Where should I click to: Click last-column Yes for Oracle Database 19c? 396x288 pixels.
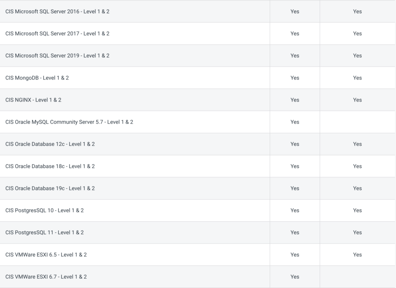(x=357, y=188)
